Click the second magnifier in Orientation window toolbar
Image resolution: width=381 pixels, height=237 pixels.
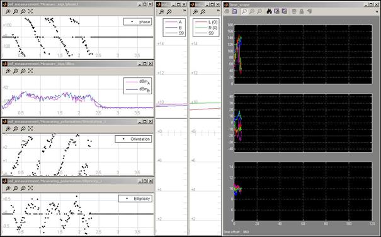pos(15,129)
